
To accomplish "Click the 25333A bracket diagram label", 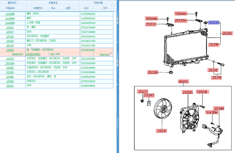I will click(181, 21).
